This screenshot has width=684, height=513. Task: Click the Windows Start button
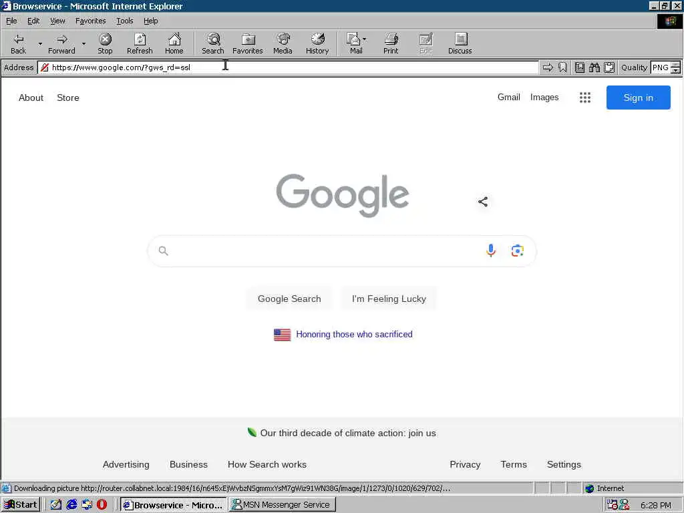(21, 505)
